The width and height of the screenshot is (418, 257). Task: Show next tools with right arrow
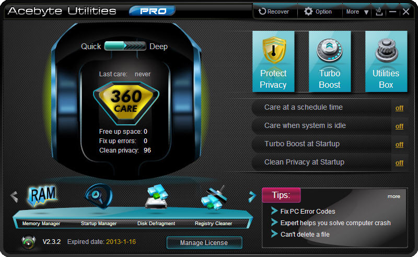pos(252,197)
